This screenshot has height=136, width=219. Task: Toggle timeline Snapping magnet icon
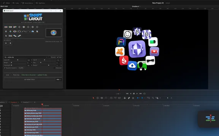125,98
